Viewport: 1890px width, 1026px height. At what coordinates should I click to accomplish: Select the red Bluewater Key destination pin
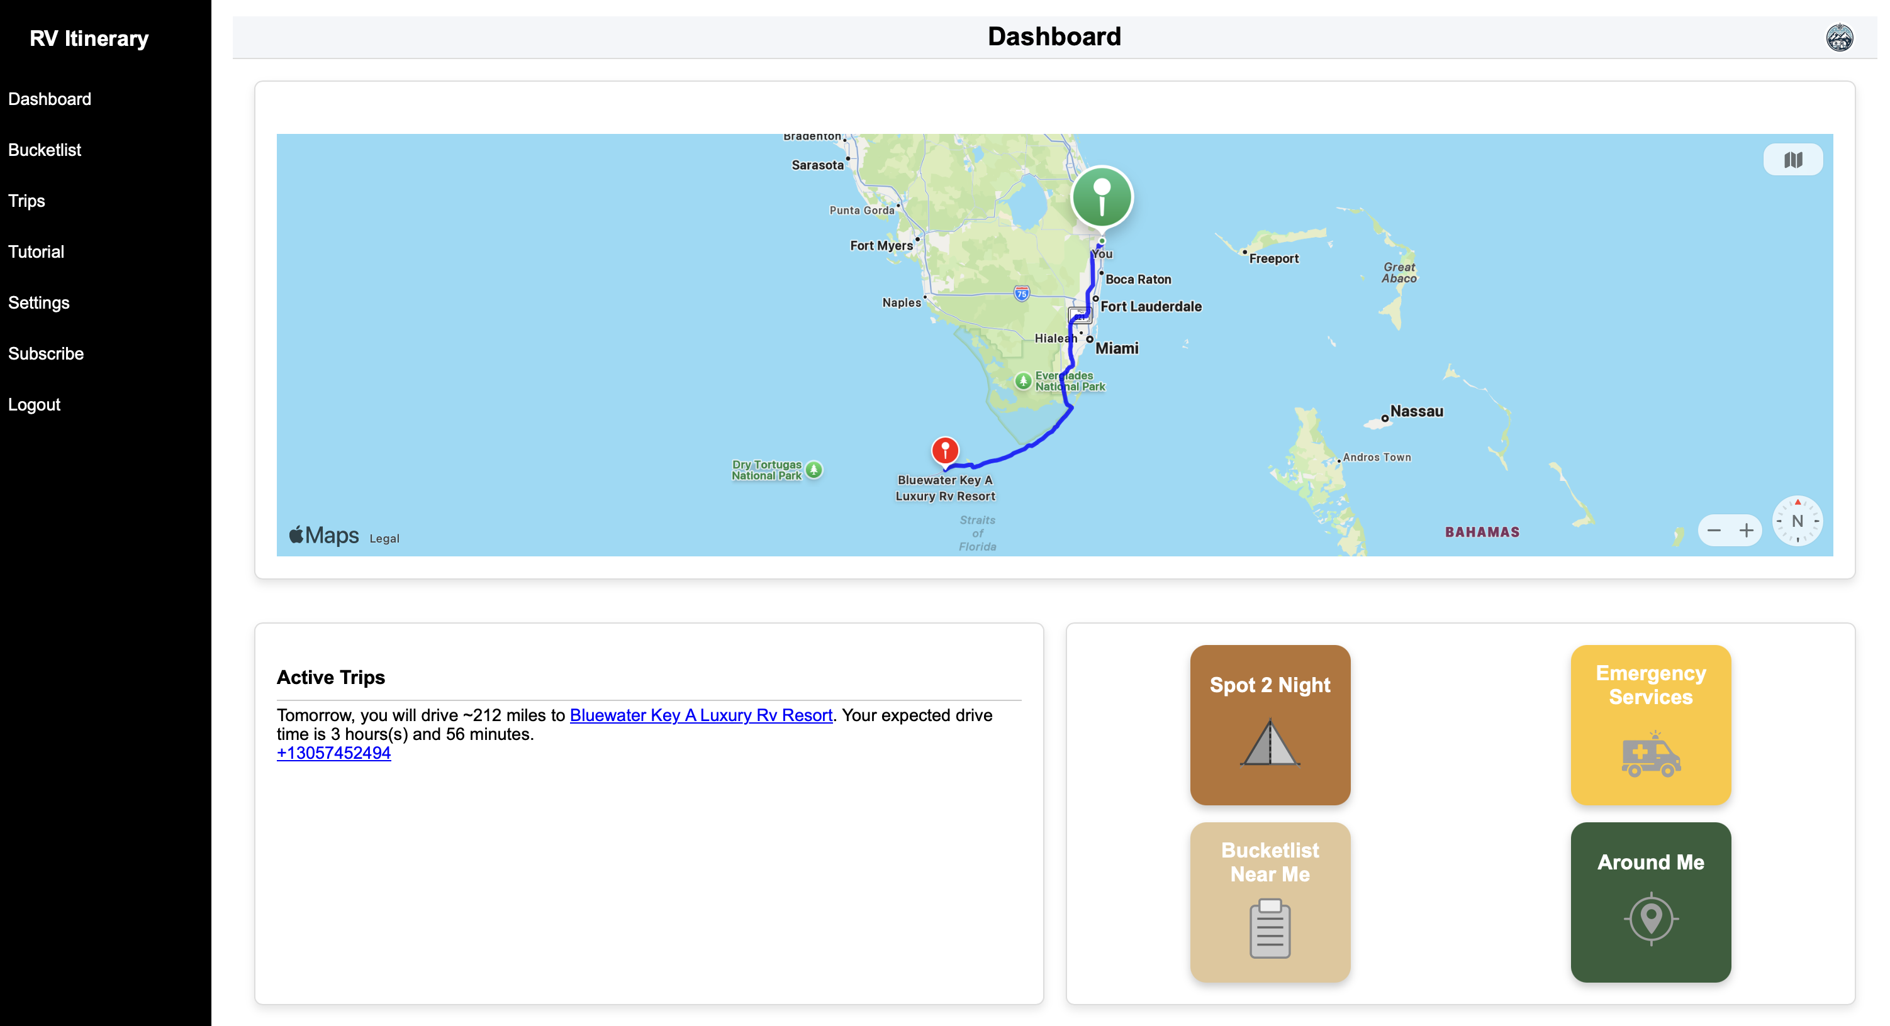click(x=945, y=450)
